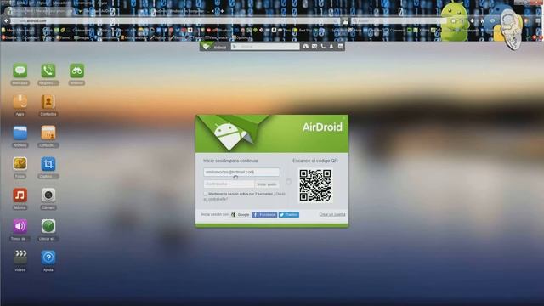Open the Fotos sunflower icon
Viewport: 544px width, 306px height.
point(20,164)
